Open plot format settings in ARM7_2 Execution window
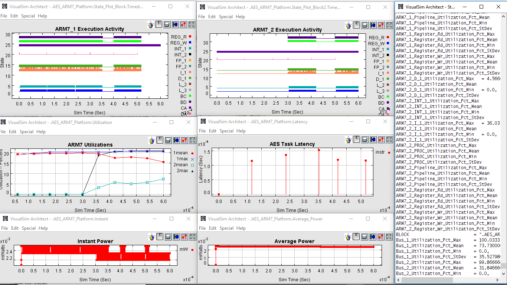 [381, 25]
